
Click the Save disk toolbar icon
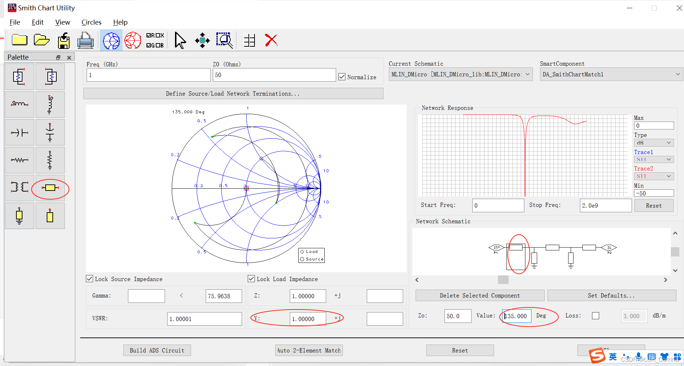(64, 40)
